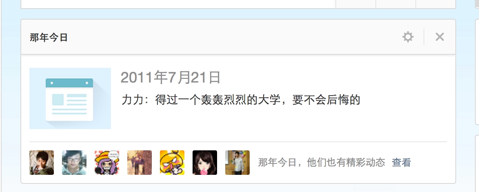The image size is (479, 192).
Task: Open the avatar of person with balloons
Action: tap(237, 163)
